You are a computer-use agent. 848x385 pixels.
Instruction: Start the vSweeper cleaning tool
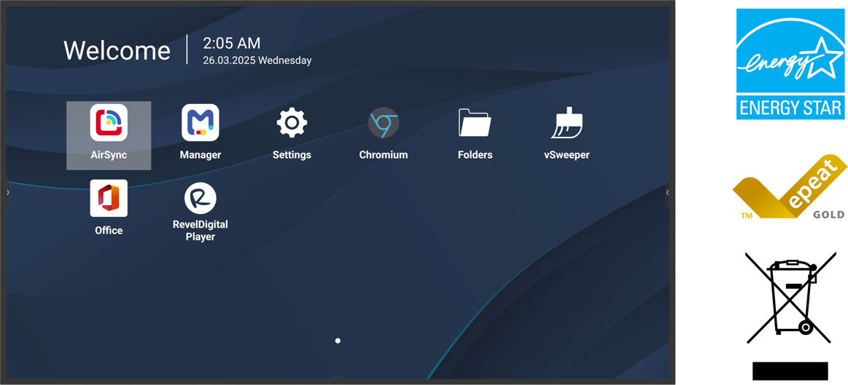point(567,124)
